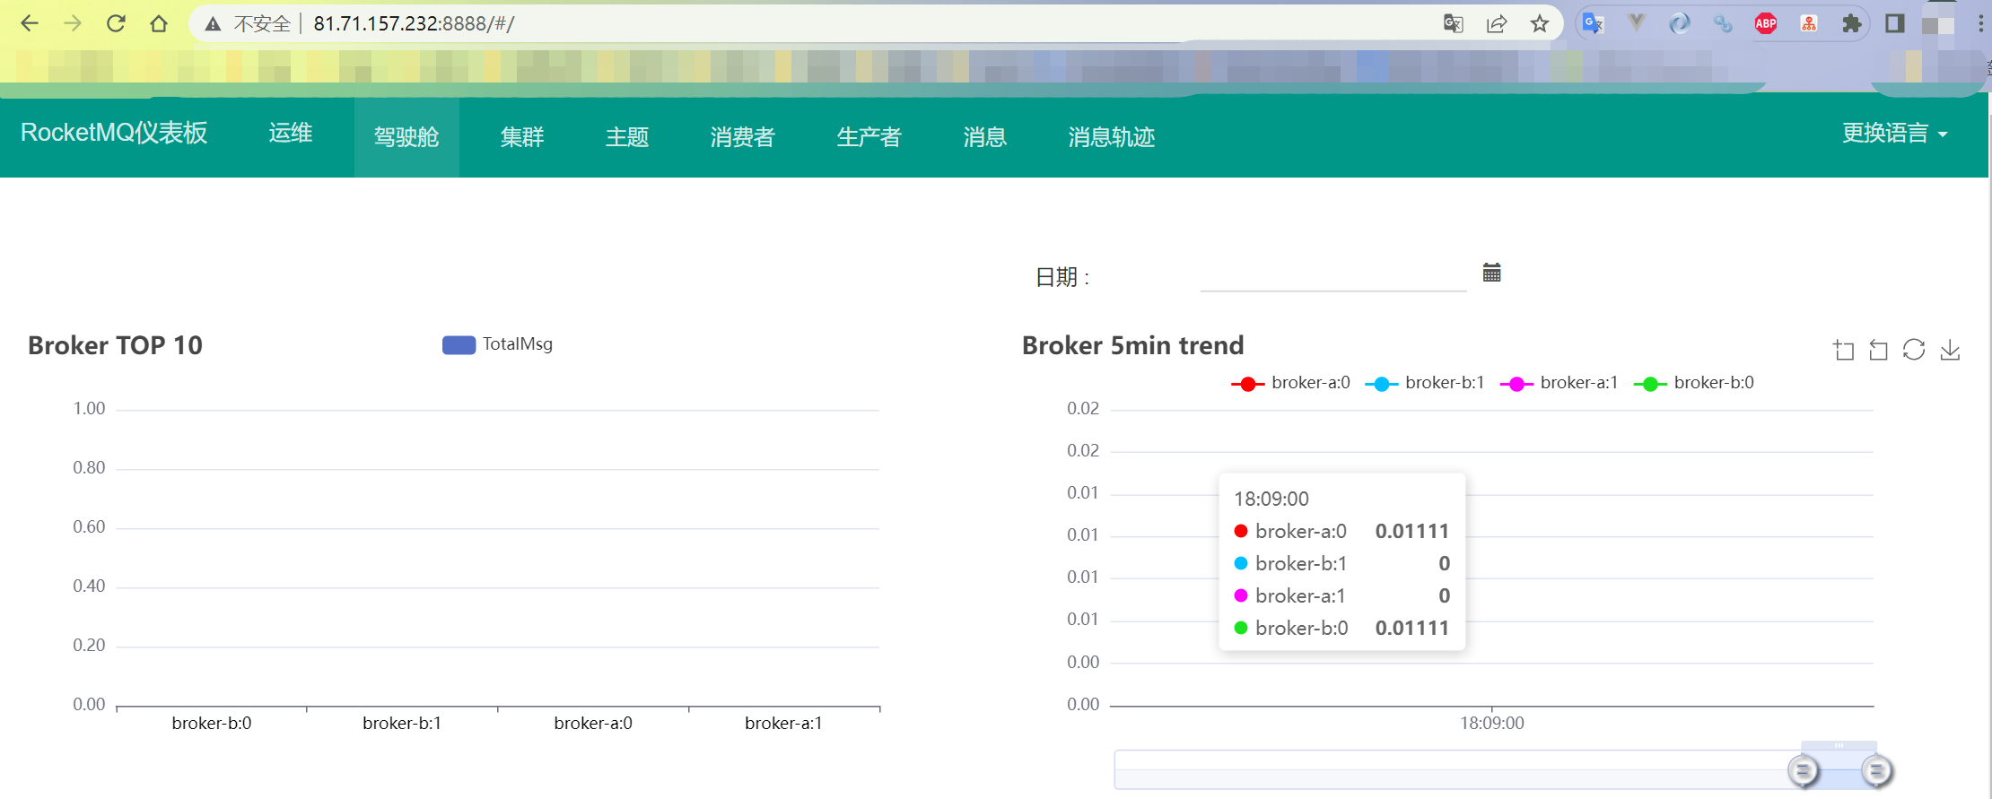
Task: Go back in browser history
Action: point(30,23)
